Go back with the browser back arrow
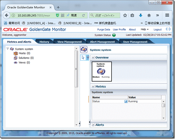The height and width of the screenshot is (139, 175). pos(6,15)
